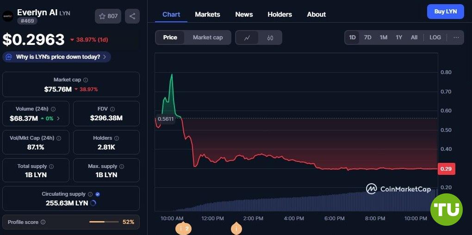Viewport: 472px width, 235px height.
Task: Expand 'Why is LYN's price down today?'
Action: pos(57,57)
